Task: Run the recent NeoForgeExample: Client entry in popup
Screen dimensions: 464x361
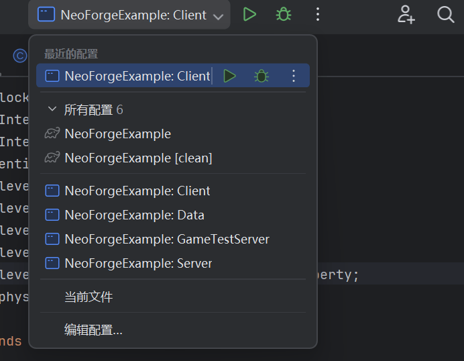Action: [229, 76]
